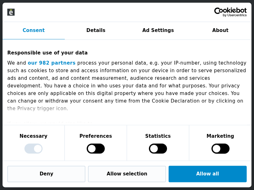The width and height of the screenshot is (254, 190).
Task: Click the Statistics category label text
Action: click(158, 136)
